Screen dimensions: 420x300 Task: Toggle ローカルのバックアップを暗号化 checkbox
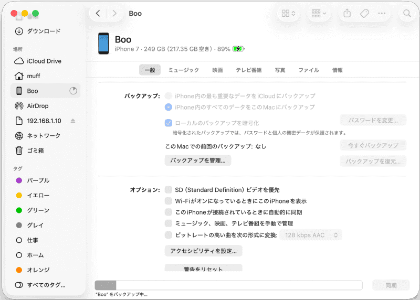[168, 123]
